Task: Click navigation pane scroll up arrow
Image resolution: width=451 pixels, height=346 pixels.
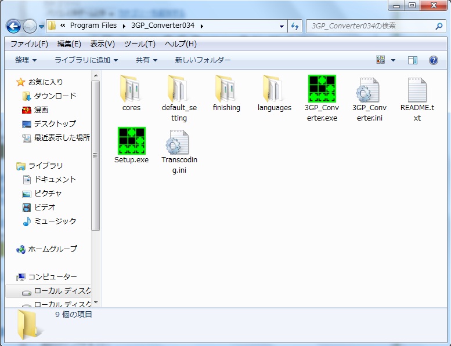Action: [96, 75]
